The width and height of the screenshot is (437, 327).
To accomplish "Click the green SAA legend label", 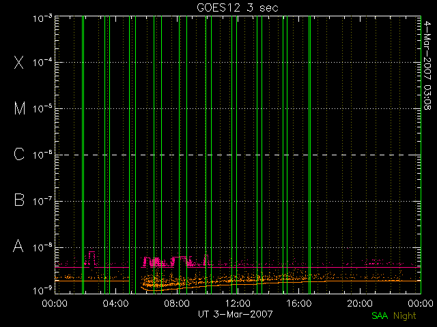I will click(x=380, y=315).
